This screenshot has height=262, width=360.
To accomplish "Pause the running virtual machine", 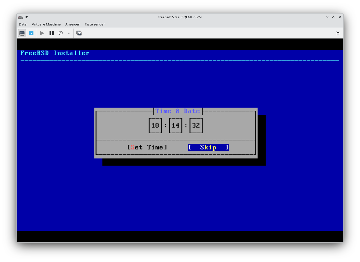I will tap(52, 33).
